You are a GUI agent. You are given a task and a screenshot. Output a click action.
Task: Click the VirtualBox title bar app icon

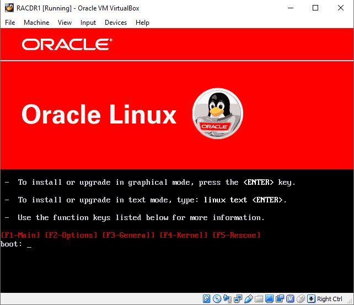9,8
